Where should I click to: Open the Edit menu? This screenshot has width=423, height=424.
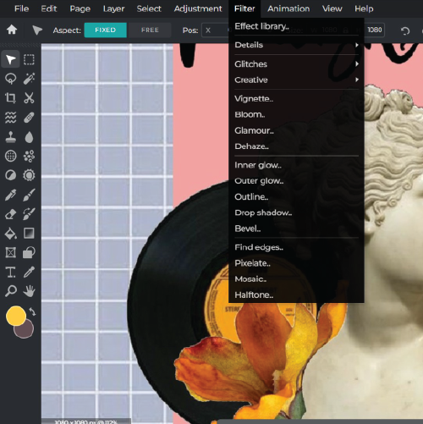[x=49, y=8]
